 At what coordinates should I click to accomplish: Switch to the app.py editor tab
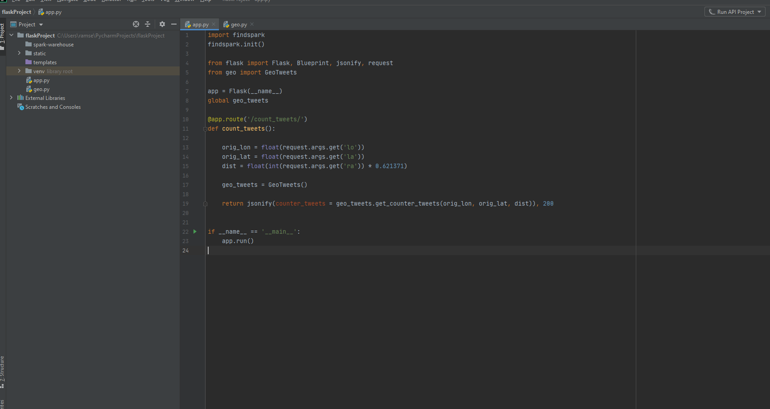(x=199, y=25)
